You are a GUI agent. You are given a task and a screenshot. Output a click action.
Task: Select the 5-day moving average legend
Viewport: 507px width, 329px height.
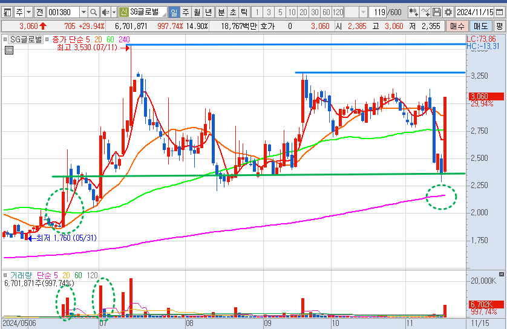[x=88, y=39]
